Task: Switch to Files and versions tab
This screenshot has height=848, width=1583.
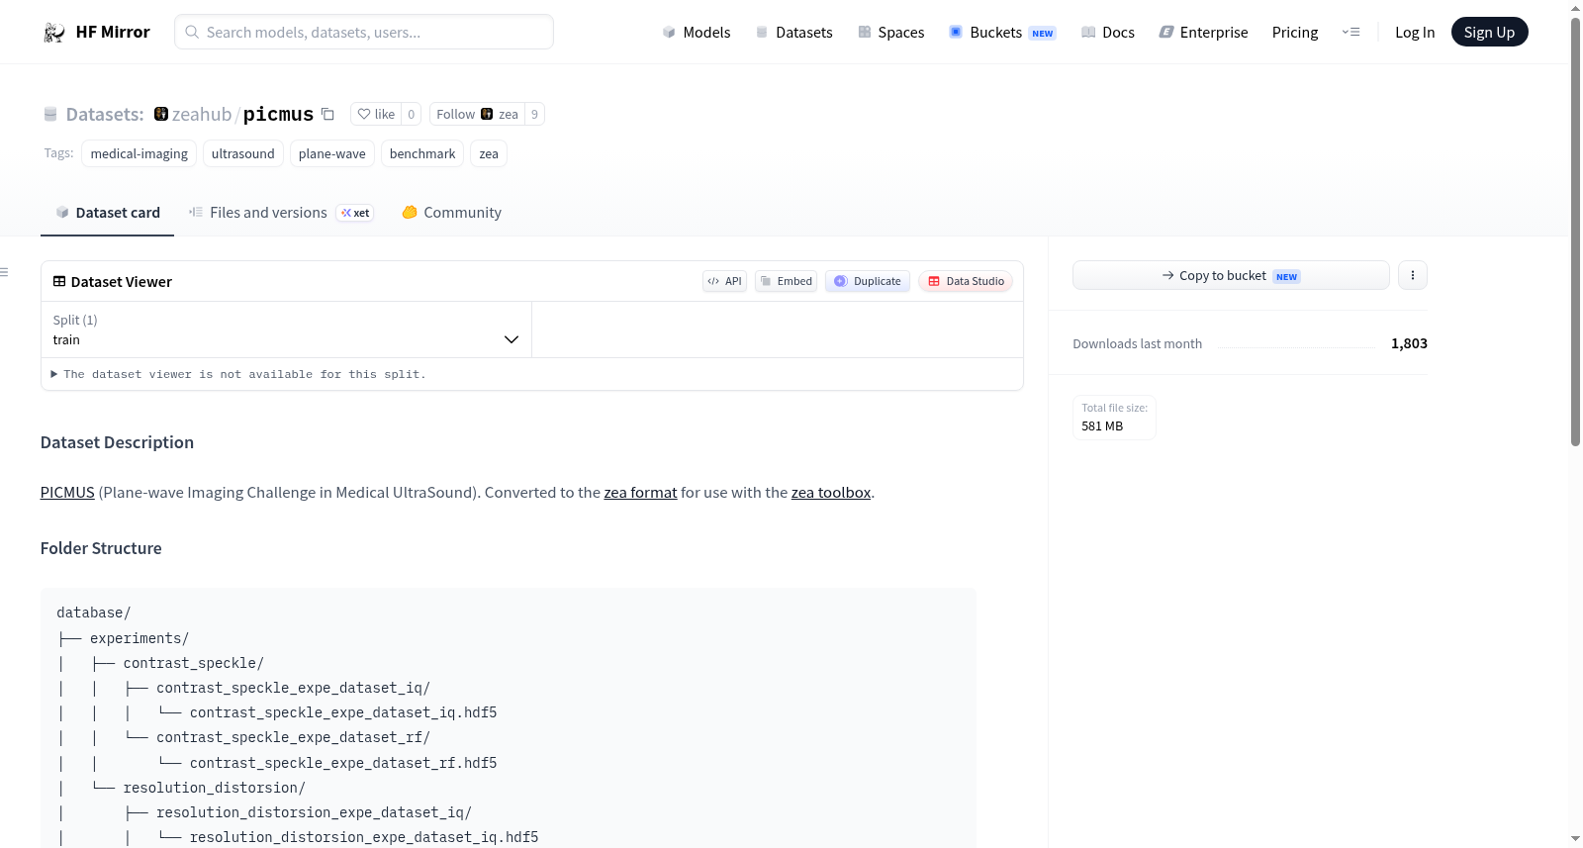Action: click(280, 213)
